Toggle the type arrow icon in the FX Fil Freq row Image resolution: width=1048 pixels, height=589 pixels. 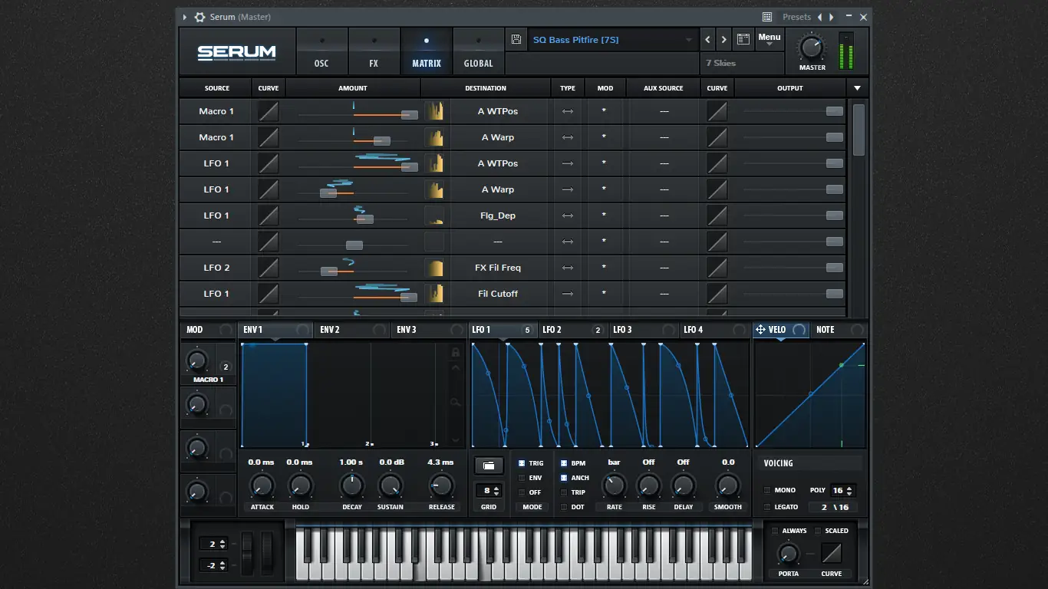tap(568, 268)
